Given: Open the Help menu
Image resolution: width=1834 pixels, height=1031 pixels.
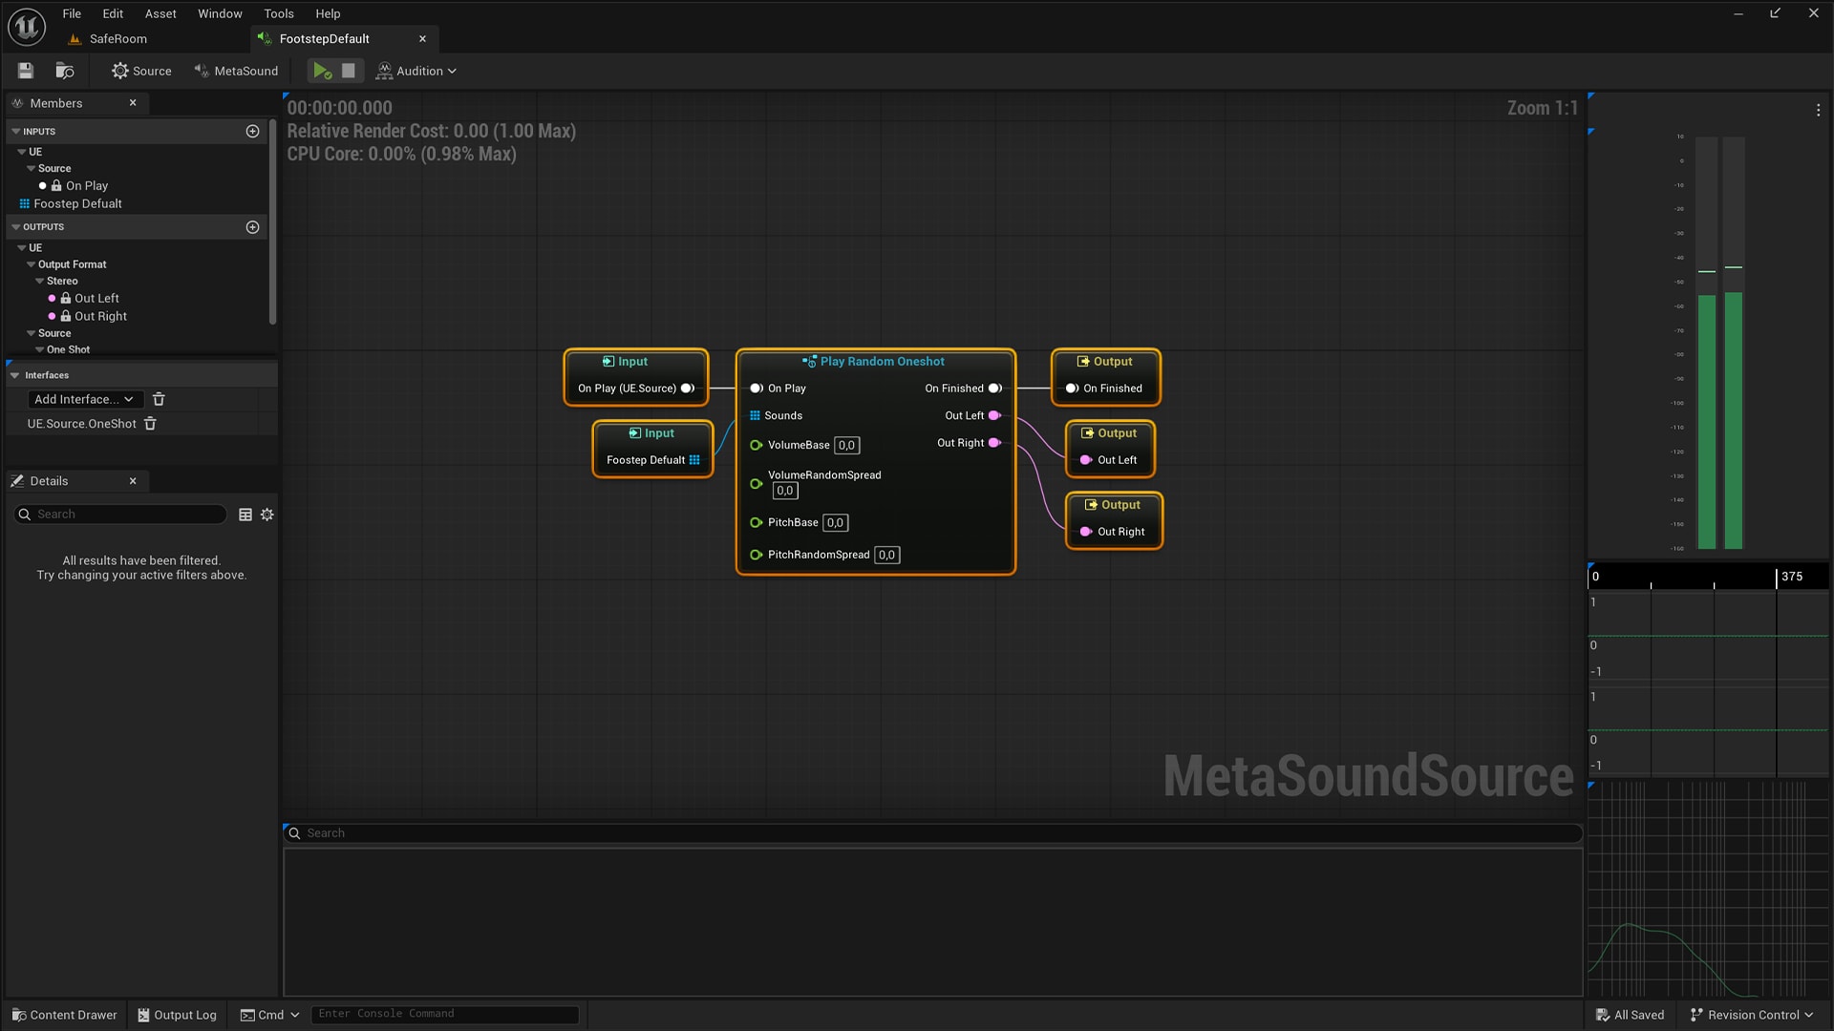Looking at the screenshot, I should click(x=328, y=13).
